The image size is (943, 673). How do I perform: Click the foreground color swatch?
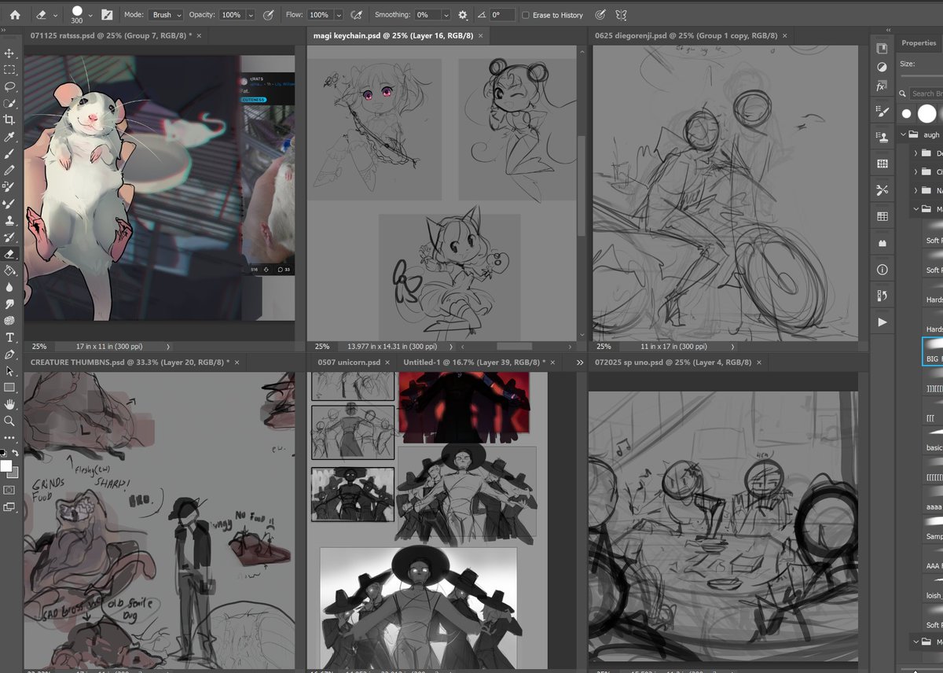(x=7, y=465)
